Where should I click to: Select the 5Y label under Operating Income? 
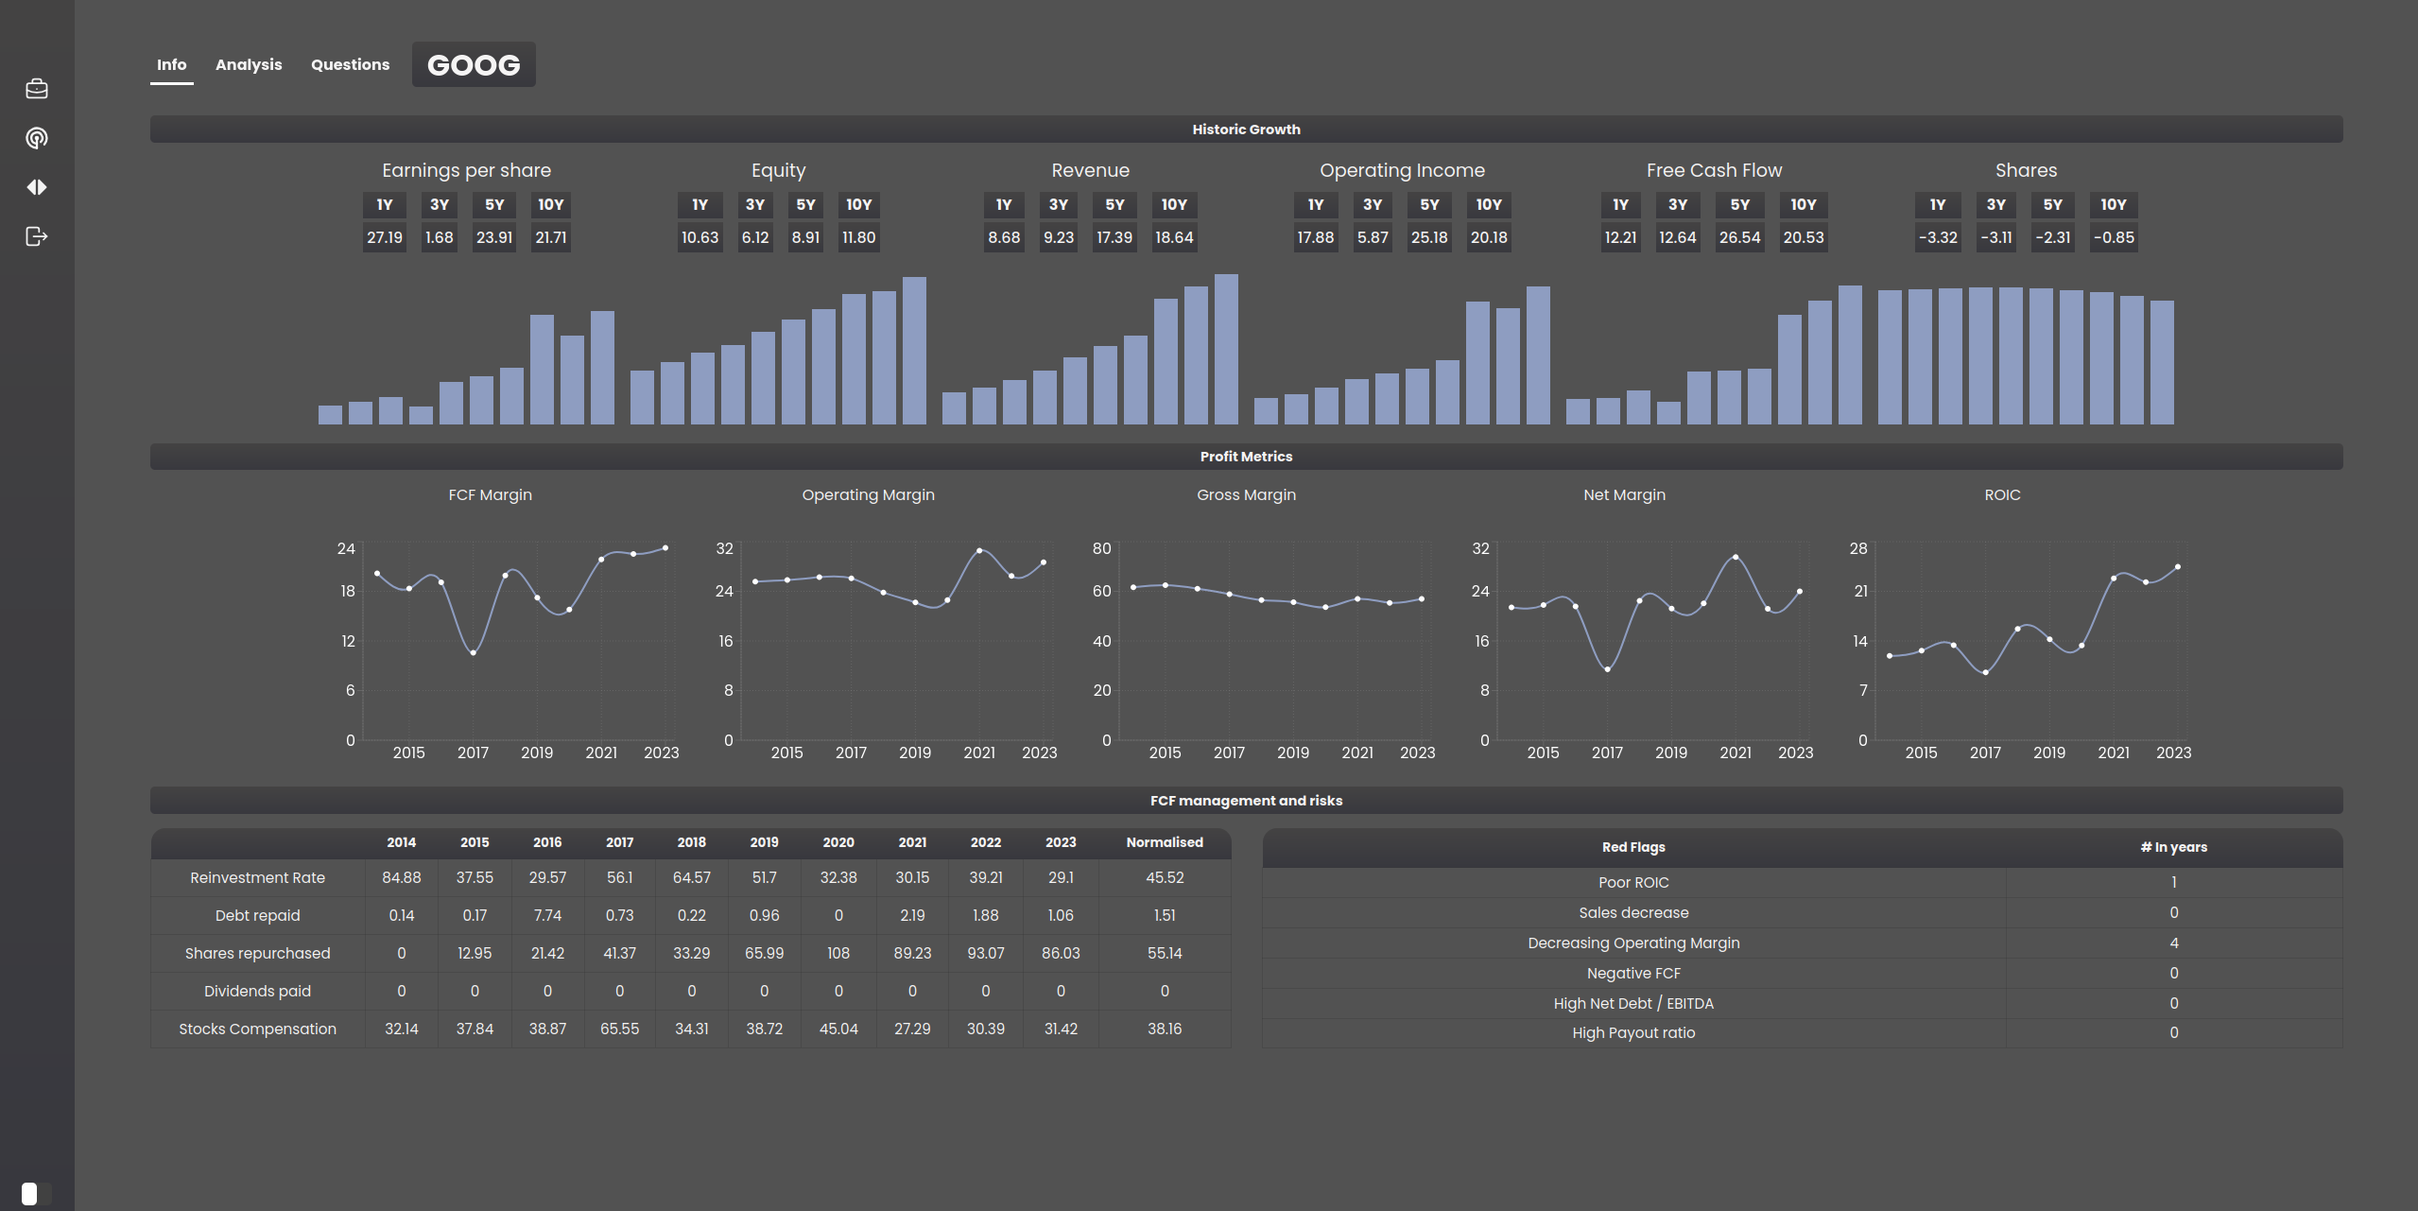pos(1429,204)
